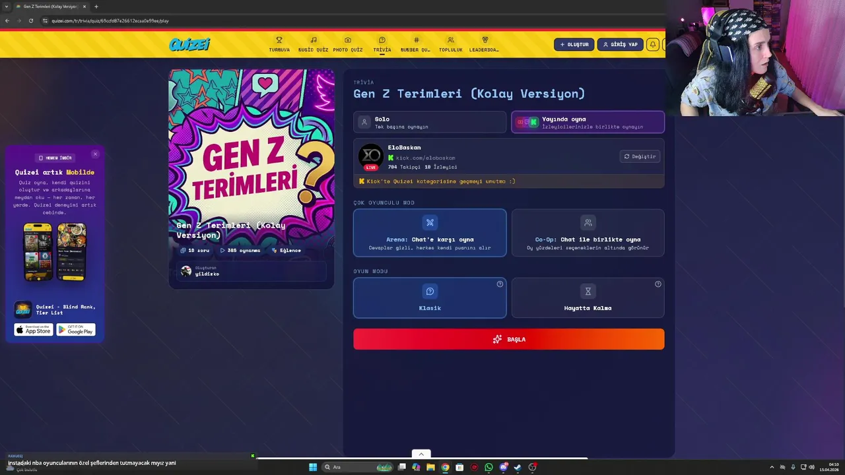The image size is (845, 475).
Task: Select Solo play mode
Action: tap(430, 122)
